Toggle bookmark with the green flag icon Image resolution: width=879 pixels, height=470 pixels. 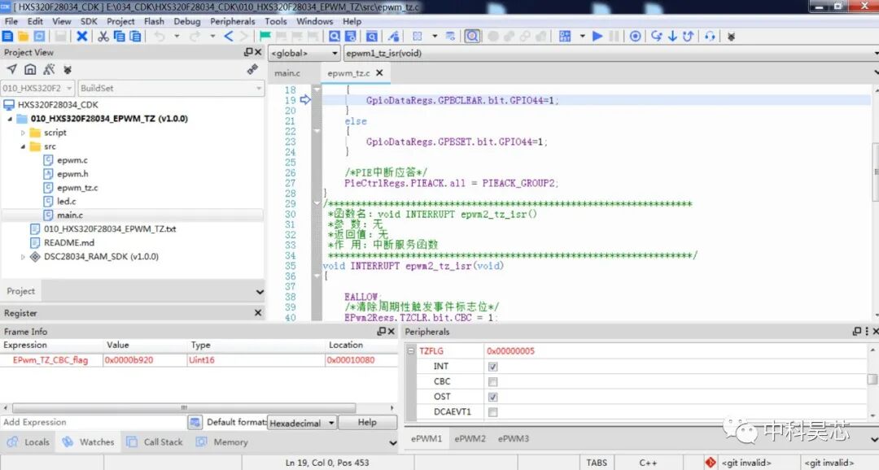click(265, 37)
